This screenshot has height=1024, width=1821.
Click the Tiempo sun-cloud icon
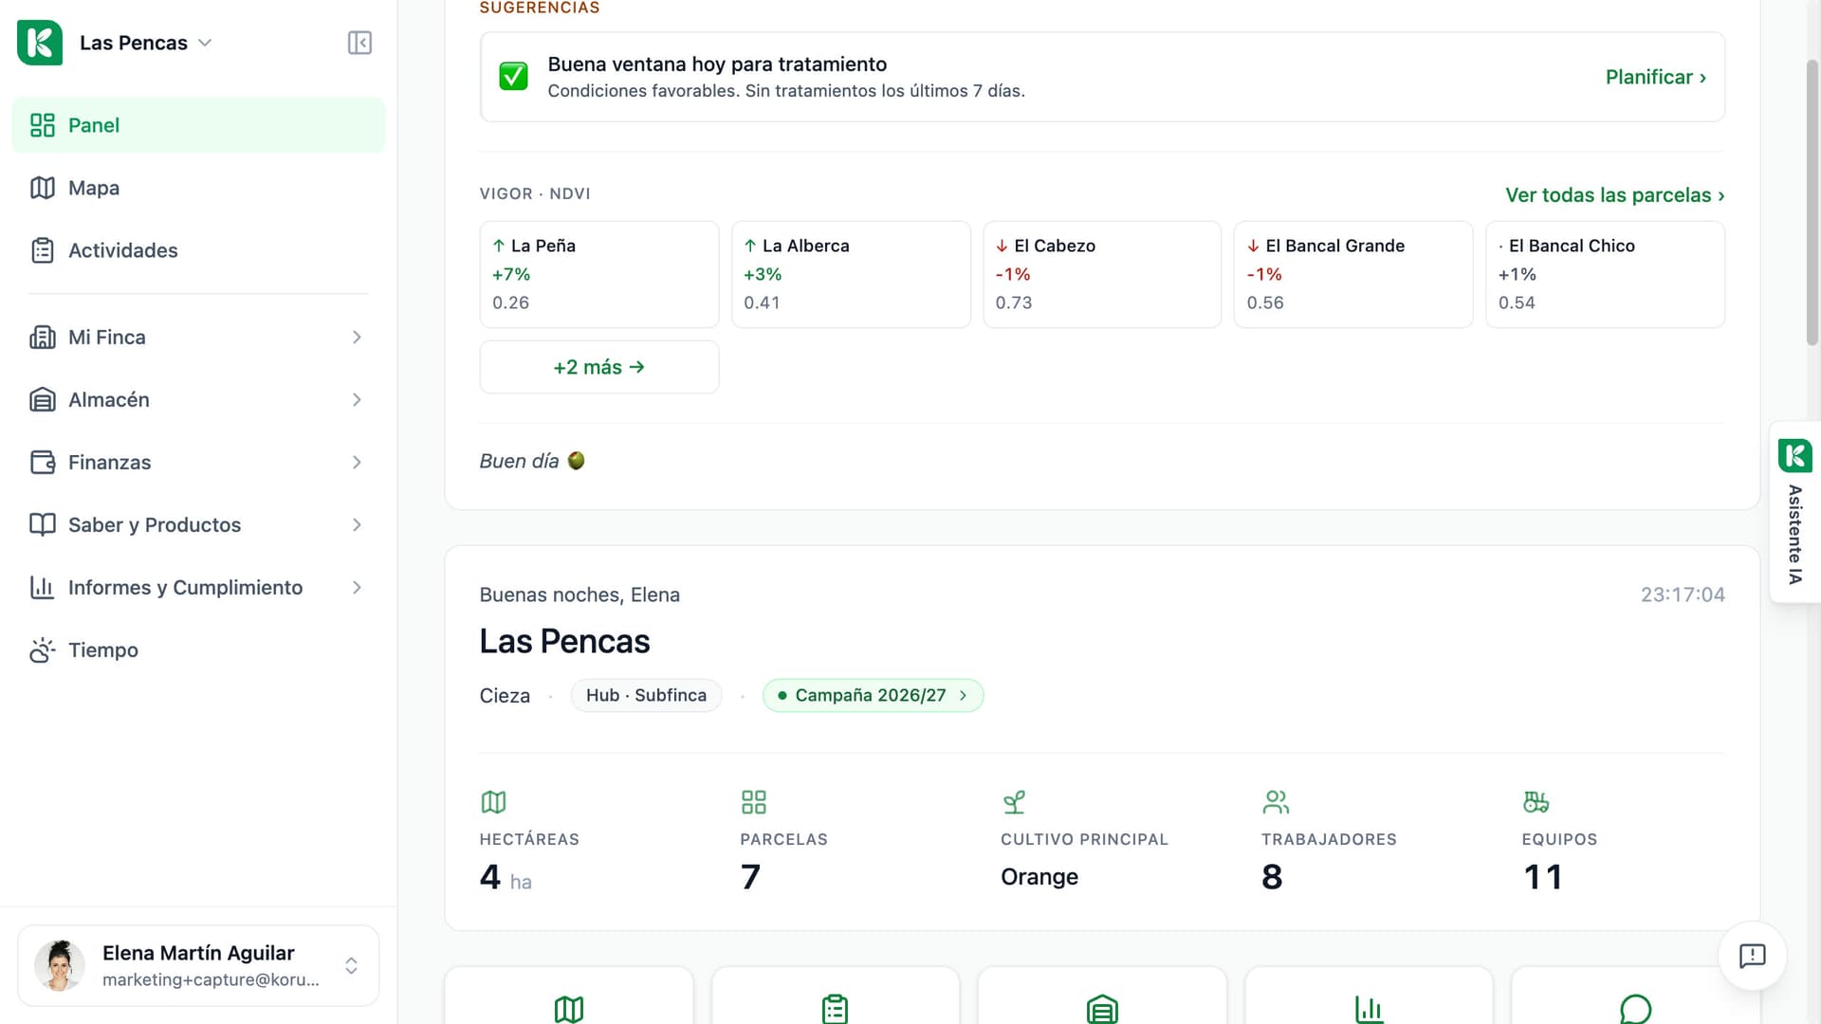[x=43, y=650]
